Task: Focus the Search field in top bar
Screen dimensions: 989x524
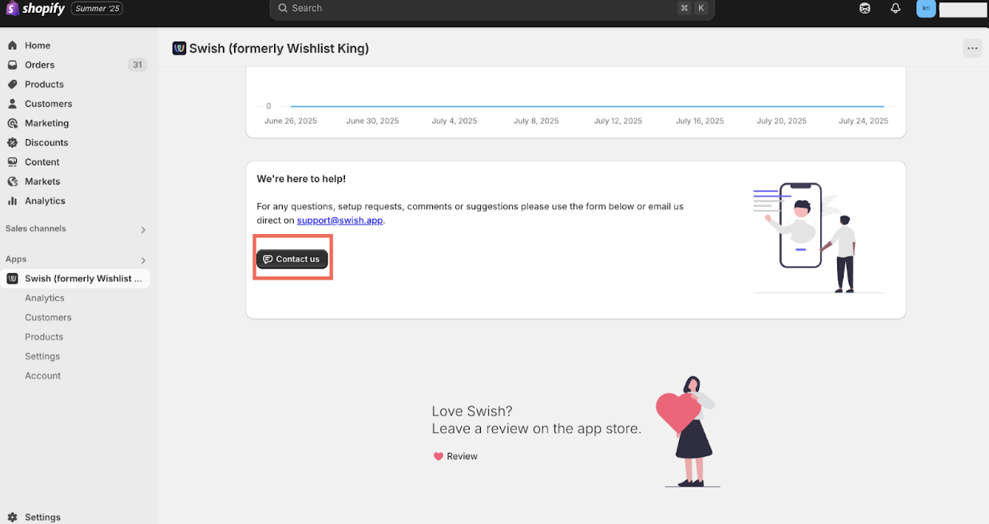Action: pos(492,9)
